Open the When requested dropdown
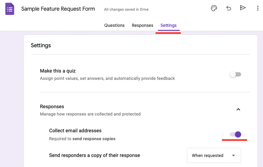The image size is (263, 167). (214, 155)
